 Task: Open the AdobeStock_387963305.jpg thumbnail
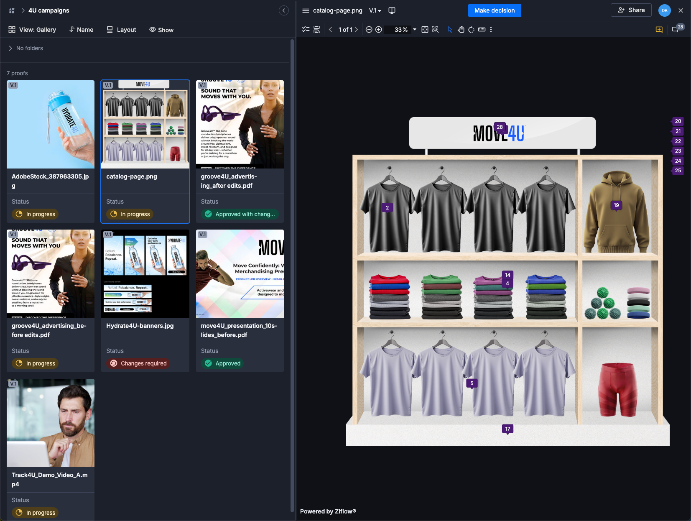51,124
